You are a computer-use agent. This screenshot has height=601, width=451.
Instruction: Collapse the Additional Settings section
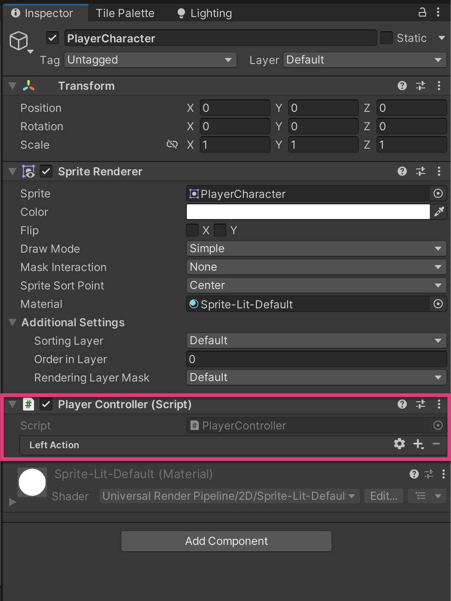(x=12, y=323)
